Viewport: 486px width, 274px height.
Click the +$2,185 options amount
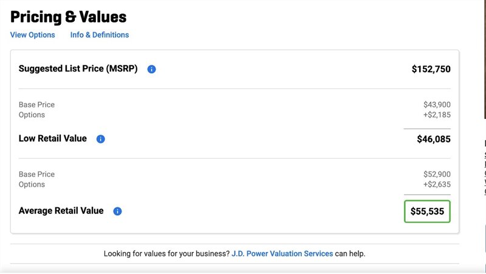(x=436, y=115)
